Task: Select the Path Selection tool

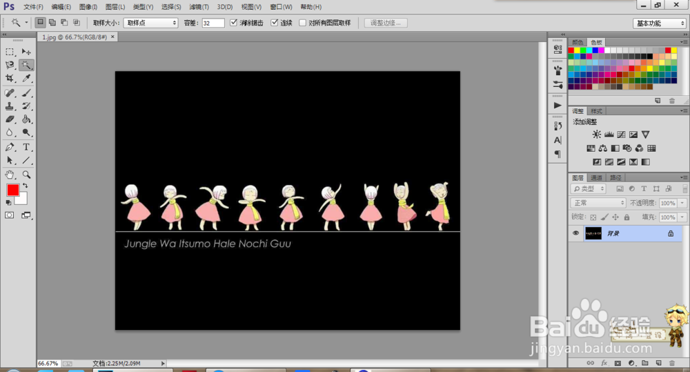Action: click(10, 160)
